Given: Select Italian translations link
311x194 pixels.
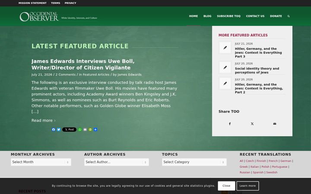Looking at the screenshot, I should [x=254, y=167].
